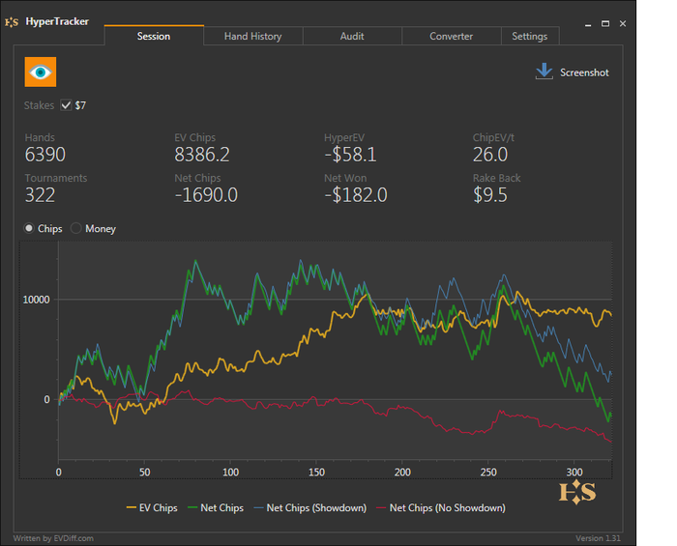Click the orange eye icon button
Image resolution: width=677 pixels, height=546 pixels.
[41, 72]
